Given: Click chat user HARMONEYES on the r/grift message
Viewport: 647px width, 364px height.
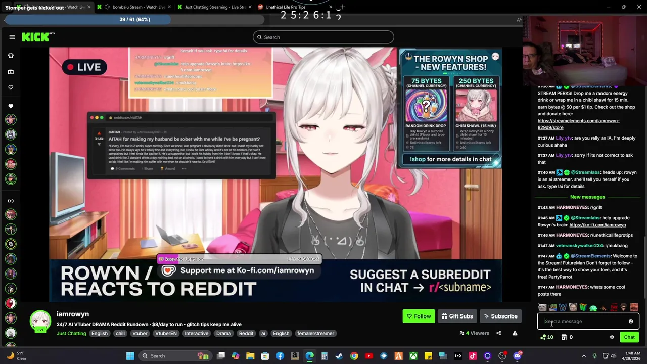Looking at the screenshot, I should [x=572, y=207].
